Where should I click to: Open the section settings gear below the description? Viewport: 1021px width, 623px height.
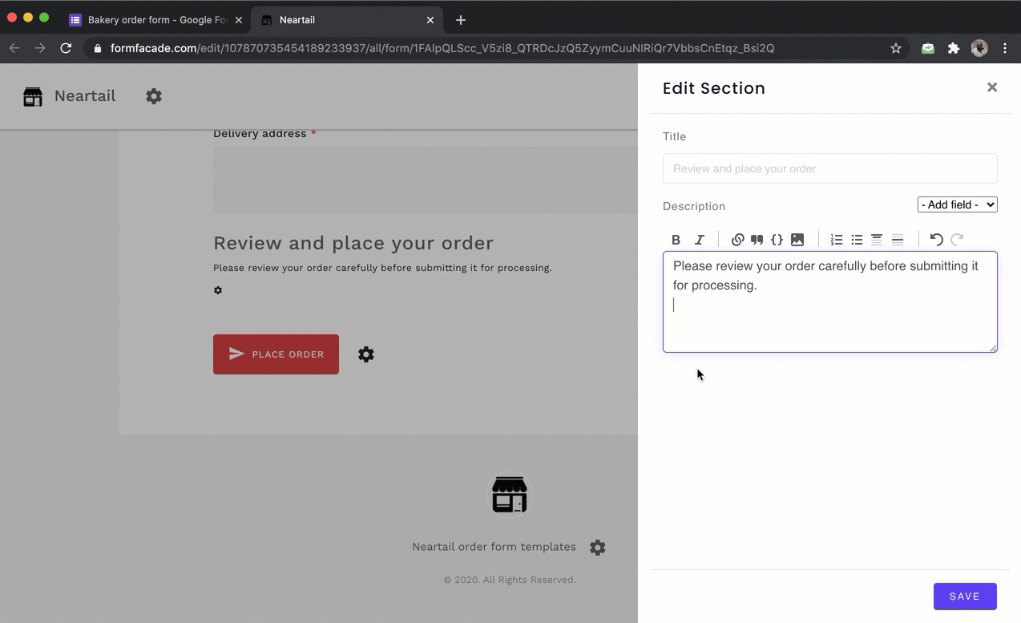coord(217,289)
